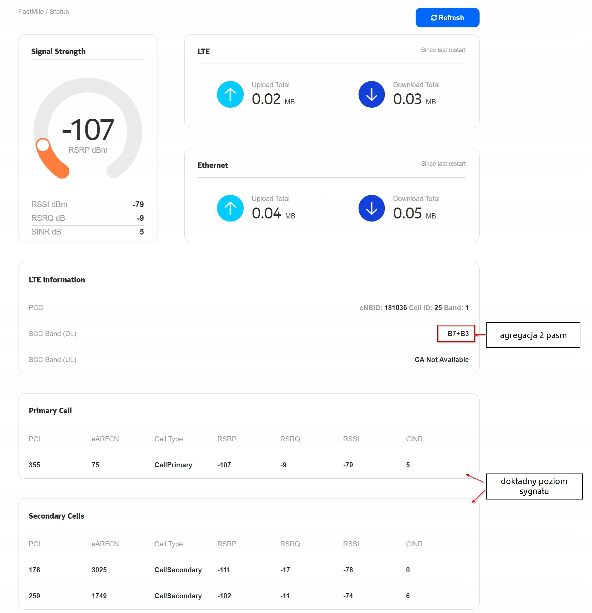Click the CINR column header in Secondary Cells

point(414,544)
